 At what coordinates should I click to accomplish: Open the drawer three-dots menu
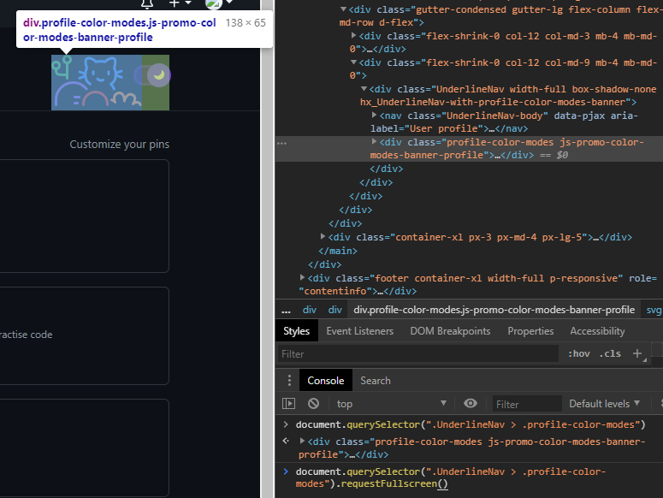coord(289,381)
